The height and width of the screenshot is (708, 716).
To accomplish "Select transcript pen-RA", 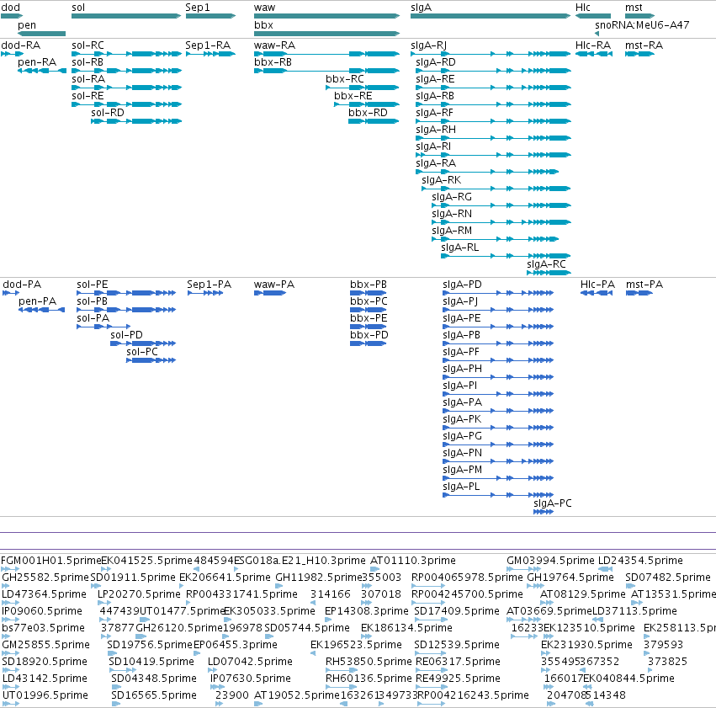I will pyautogui.click(x=42, y=71).
